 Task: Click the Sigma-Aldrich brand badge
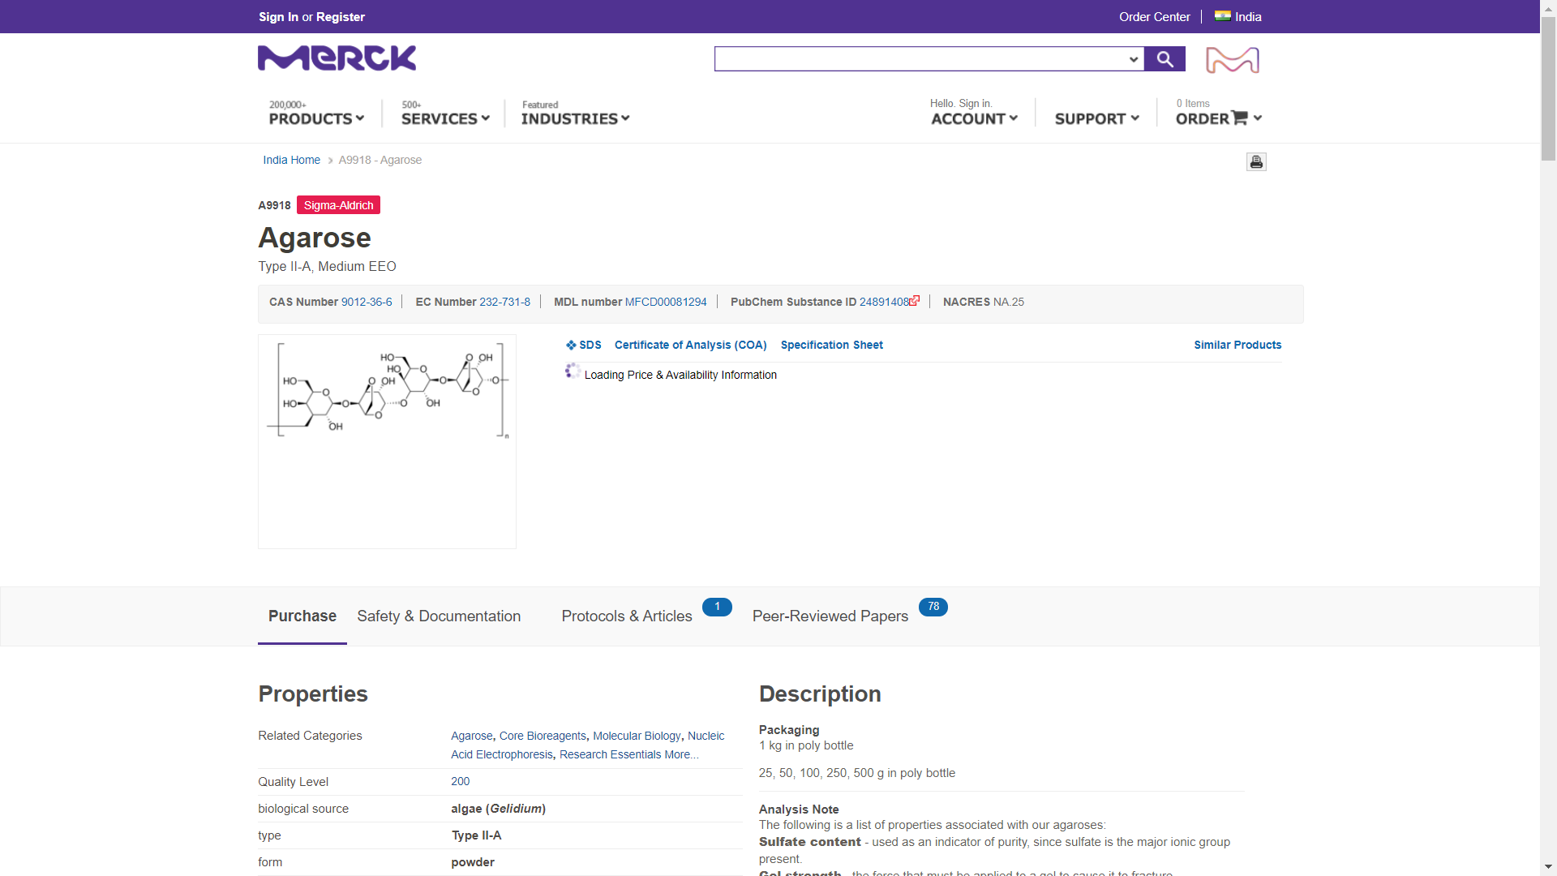click(x=338, y=205)
